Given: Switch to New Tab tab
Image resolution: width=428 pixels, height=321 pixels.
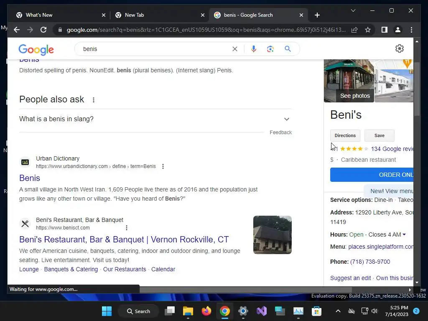Looking at the screenshot, I should tap(159, 15).
